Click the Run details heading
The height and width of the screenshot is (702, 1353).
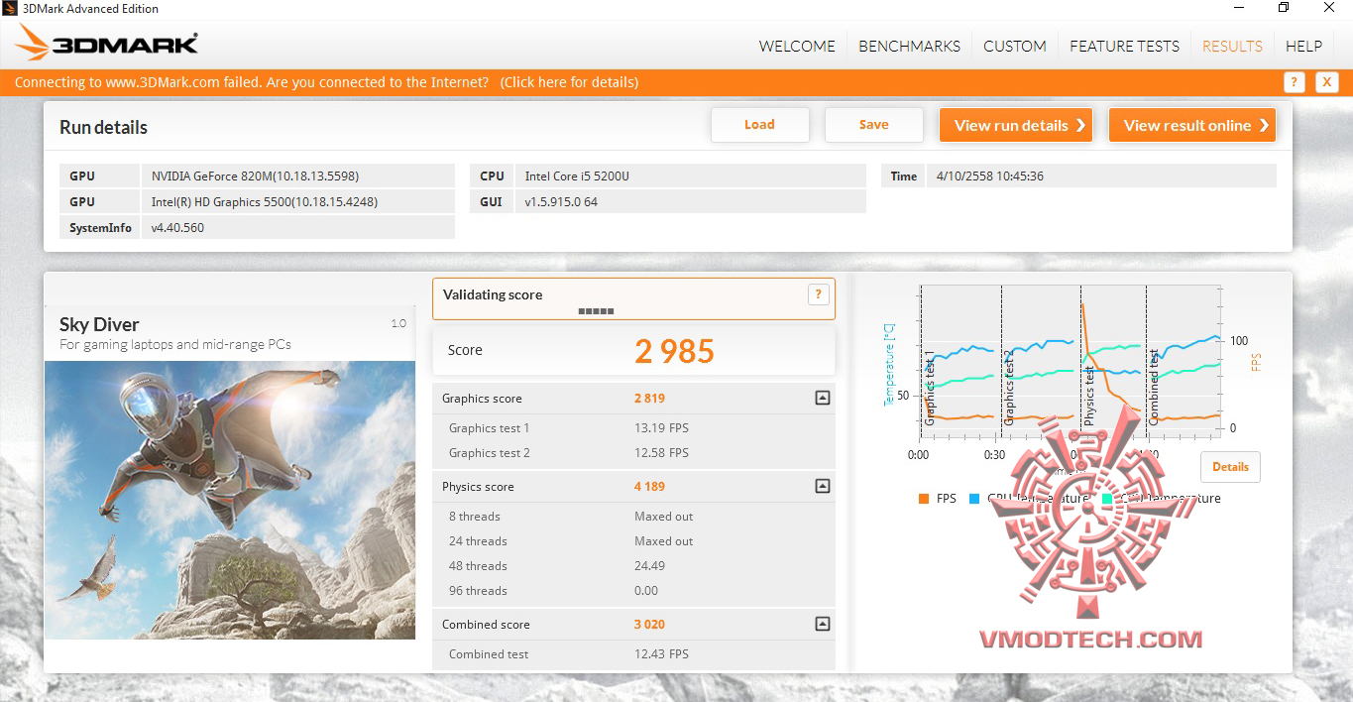[103, 127]
